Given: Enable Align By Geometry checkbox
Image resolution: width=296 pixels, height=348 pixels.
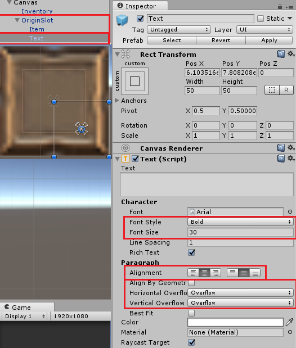Looking at the screenshot, I should pos(191,283).
